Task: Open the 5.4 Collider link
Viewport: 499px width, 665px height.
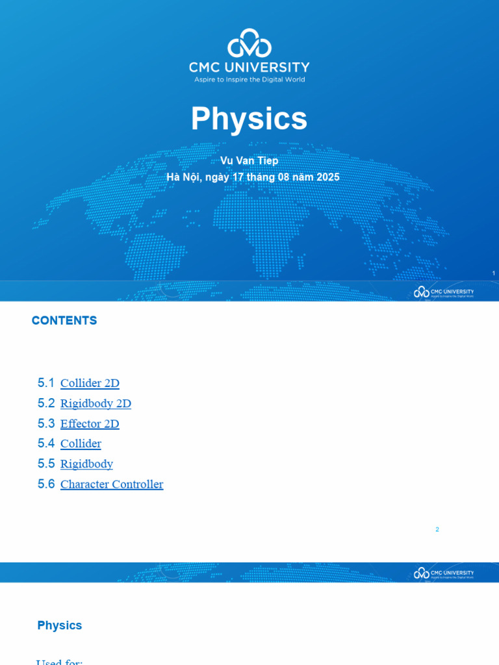Action: [x=81, y=444]
